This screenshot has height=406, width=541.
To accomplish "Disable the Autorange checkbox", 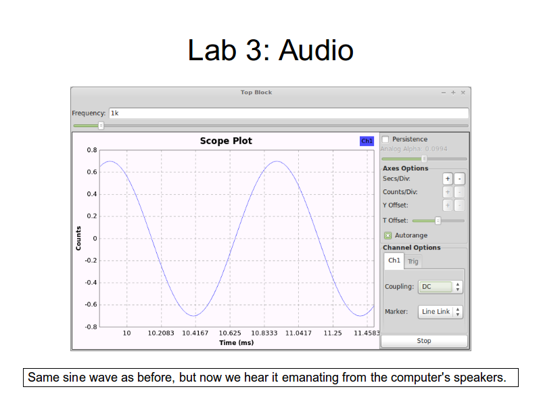I will coord(387,235).
